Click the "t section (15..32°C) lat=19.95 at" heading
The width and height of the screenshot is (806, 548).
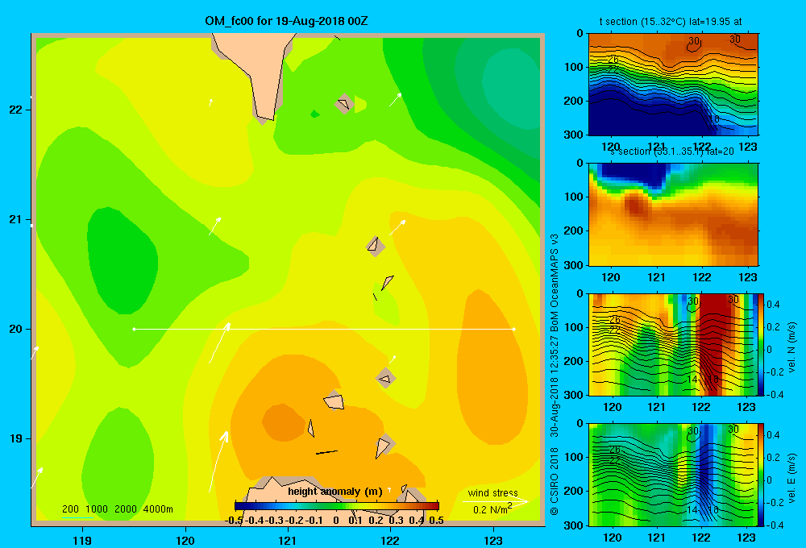[671, 22]
